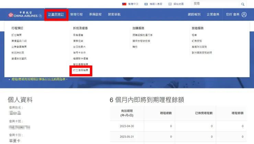254x144 pixels.
Task: Select 網路報到 in the top bar
Action: 194,14
